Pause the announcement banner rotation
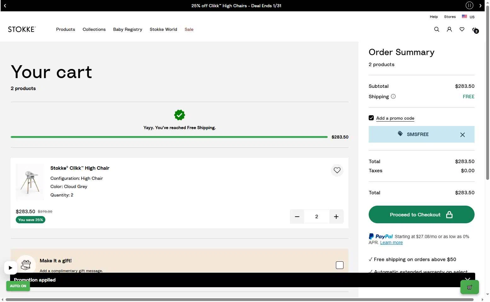Image resolution: width=490 pixels, height=302 pixels. [x=470, y=5]
